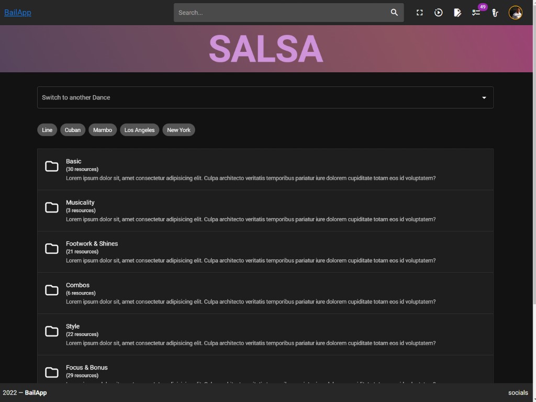The height and width of the screenshot is (402, 536).
Task: Select the Los Angeles chip
Action: tap(139, 130)
